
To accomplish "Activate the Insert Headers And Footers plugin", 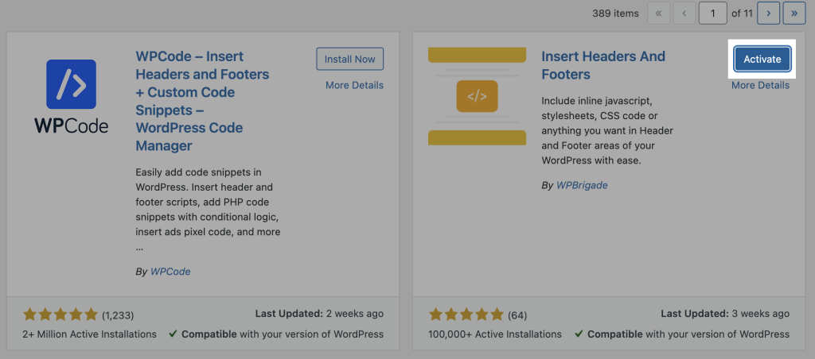I will pyautogui.click(x=762, y=60).
